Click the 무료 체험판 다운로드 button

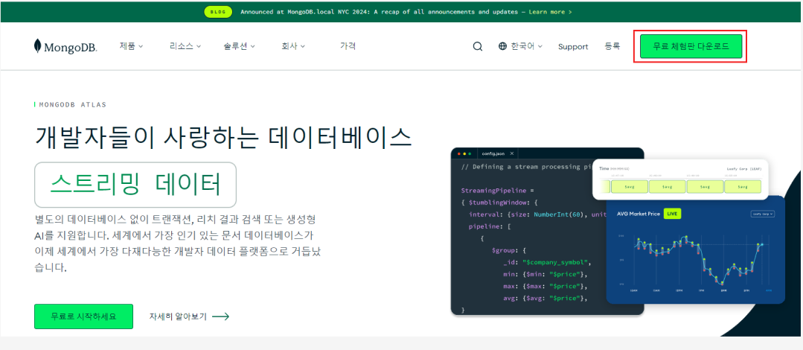pos(691,47)
